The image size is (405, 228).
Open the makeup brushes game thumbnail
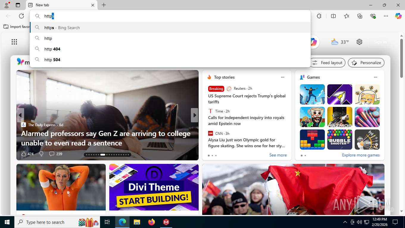pos(367,117)
